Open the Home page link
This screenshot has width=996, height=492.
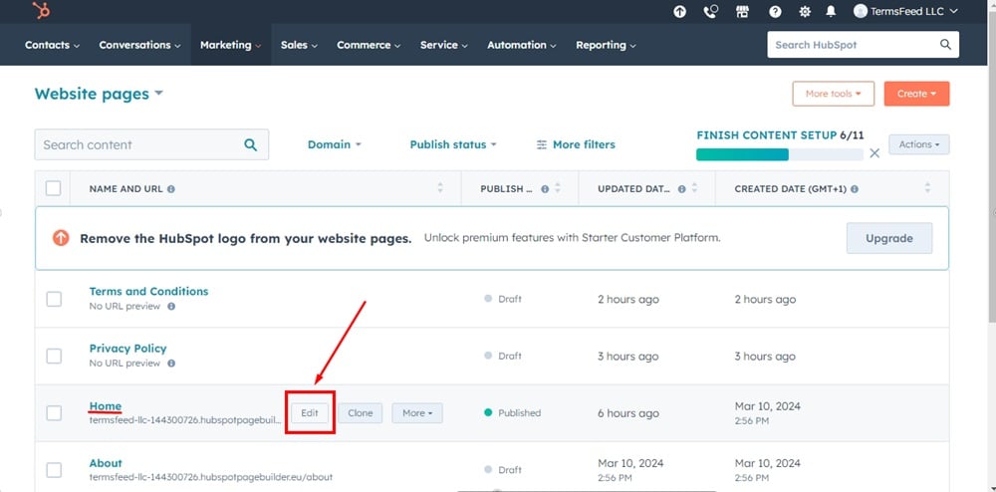click(105, 406)
